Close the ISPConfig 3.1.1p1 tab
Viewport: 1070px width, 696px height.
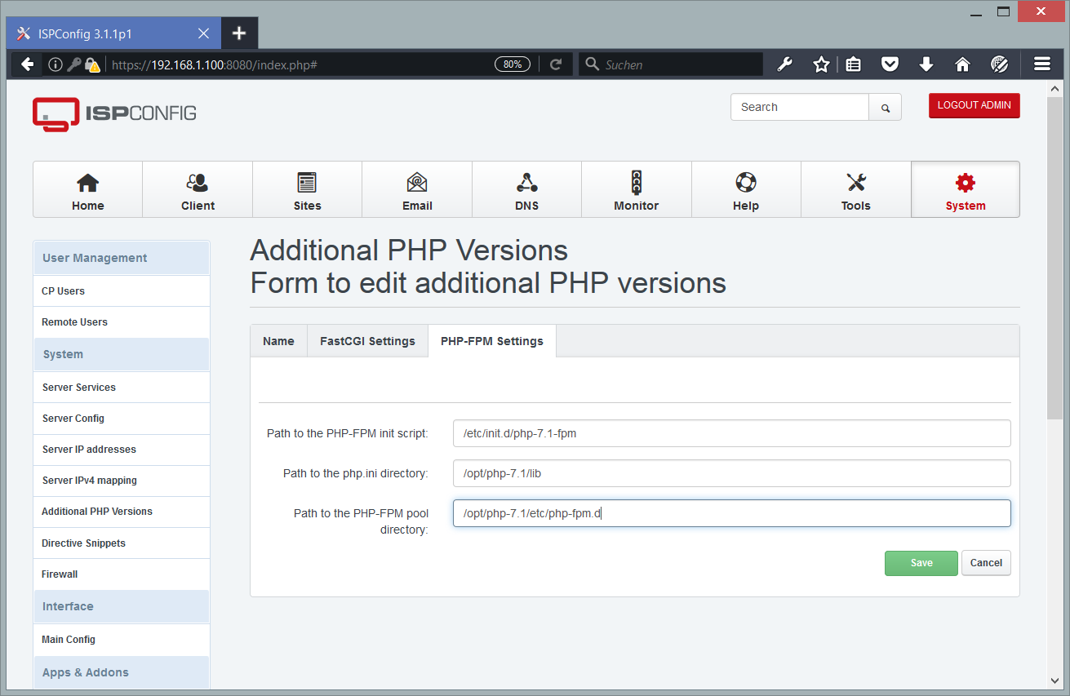click(x=203, y=33)
